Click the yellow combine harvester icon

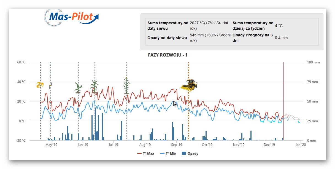point(189,84)
